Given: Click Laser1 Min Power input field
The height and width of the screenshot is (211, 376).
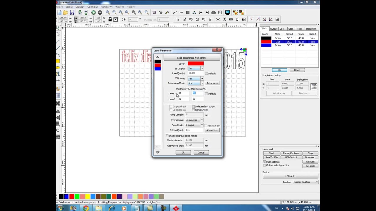Looking at the screenshot, I should (183, 93).
